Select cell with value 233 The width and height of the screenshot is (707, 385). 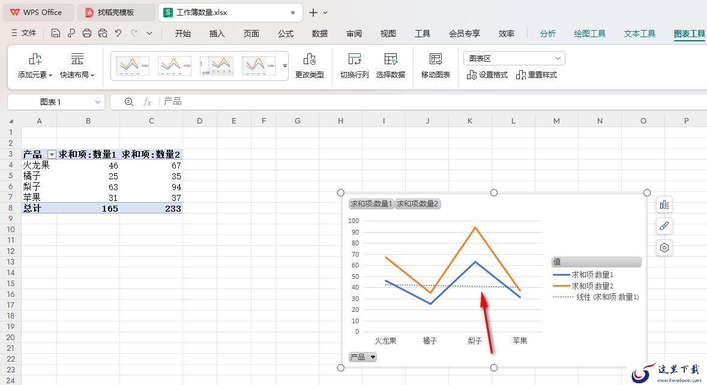click(151, 209)
